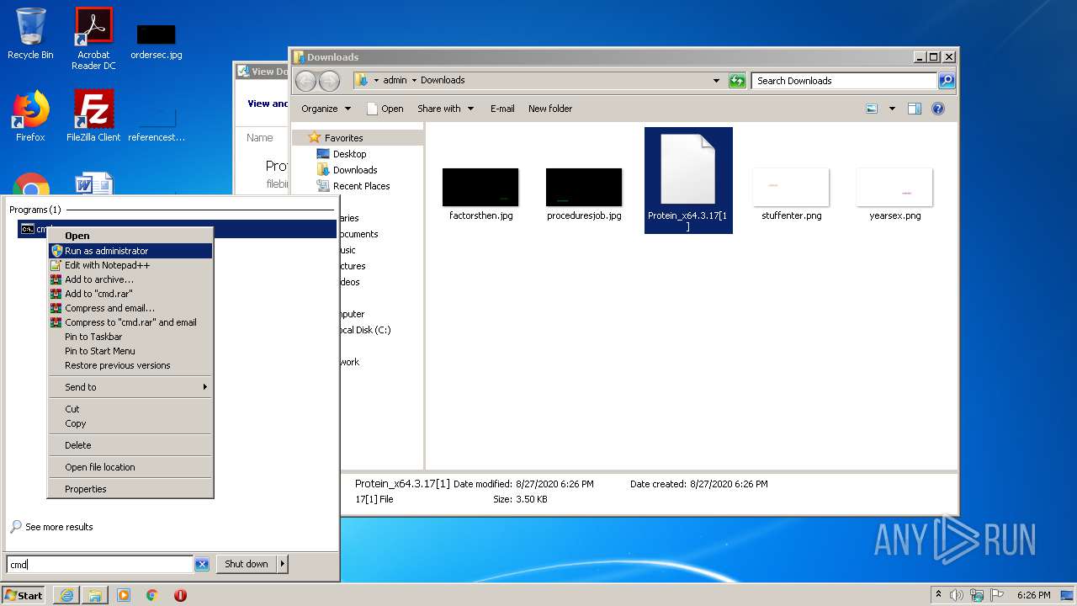Select the factorsthen.jpg thumbnail

[x=480, y=194]
